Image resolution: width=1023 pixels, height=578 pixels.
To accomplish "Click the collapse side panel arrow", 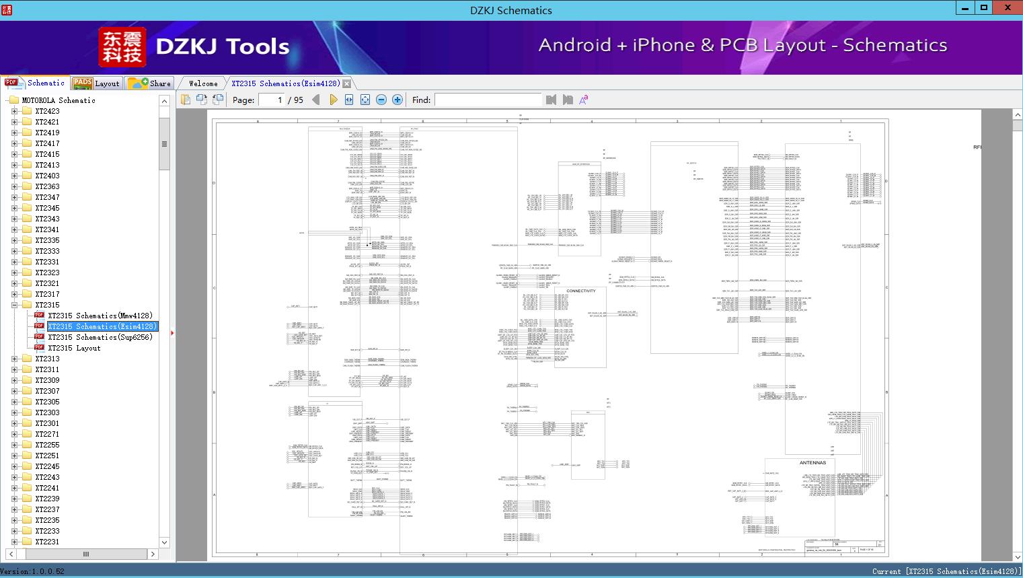I will click(x=172, y=332).
